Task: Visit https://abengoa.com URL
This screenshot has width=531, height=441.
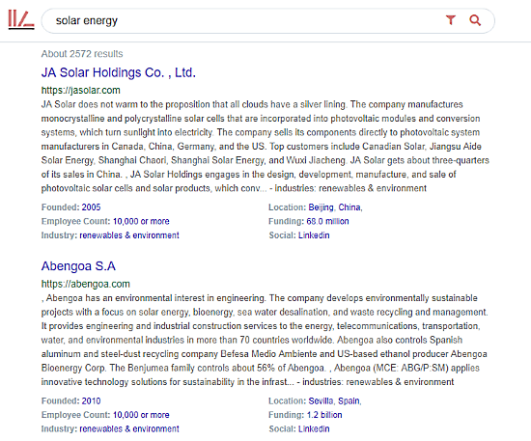Action: pos(86,284)
